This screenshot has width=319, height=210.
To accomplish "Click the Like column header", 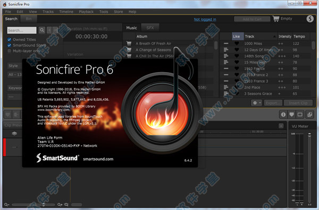I will (x=238, y=36).
